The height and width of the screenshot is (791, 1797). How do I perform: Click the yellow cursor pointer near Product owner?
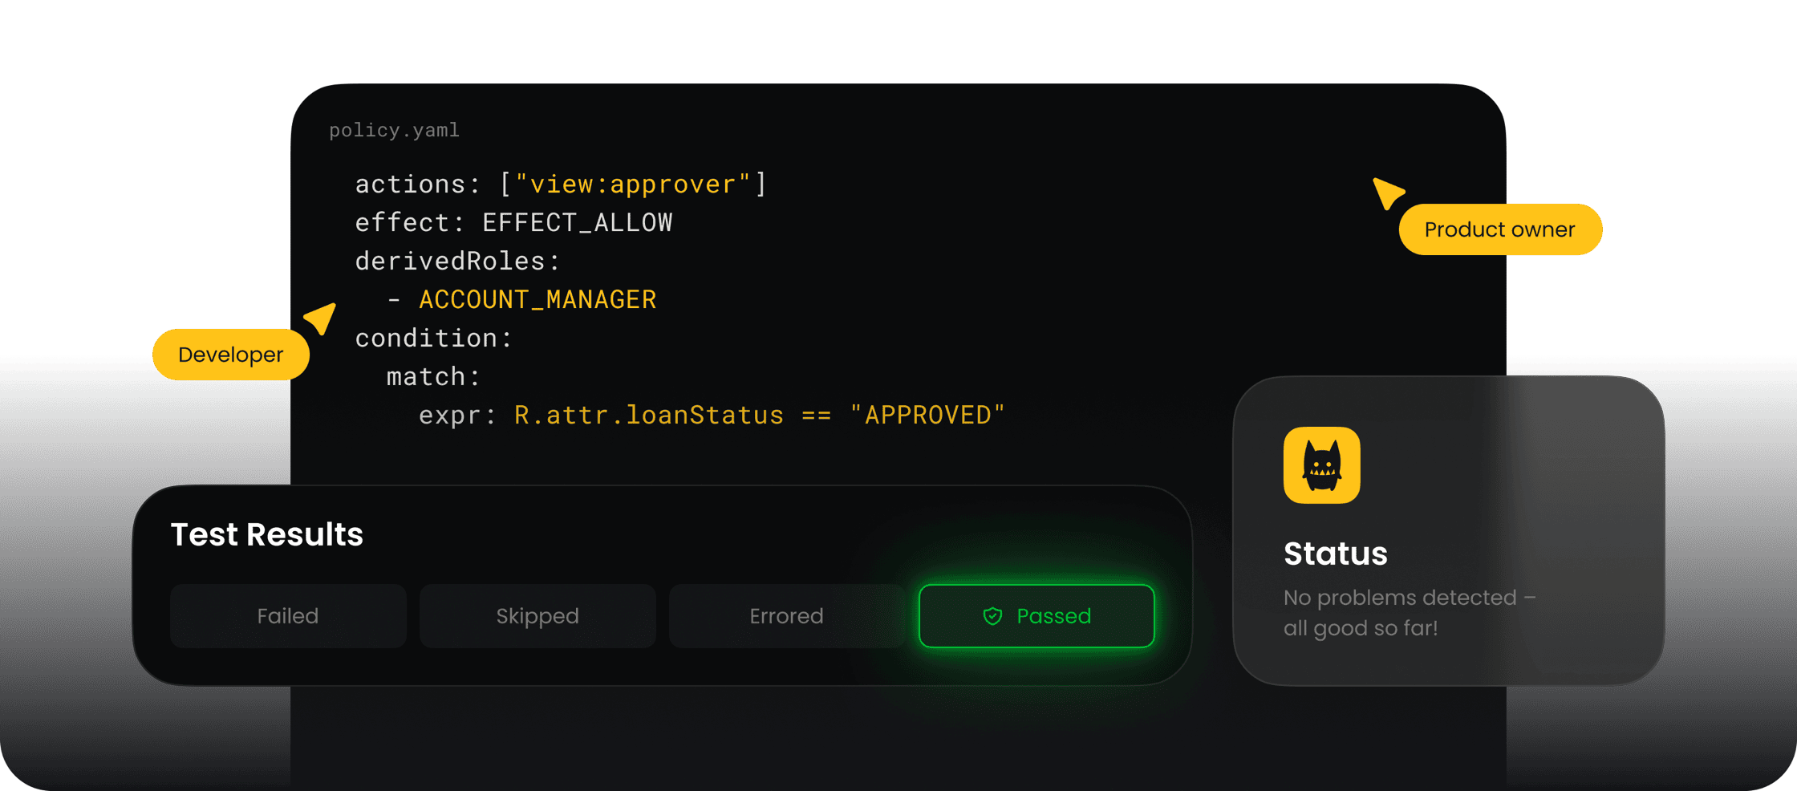(x=1388, y=193)
